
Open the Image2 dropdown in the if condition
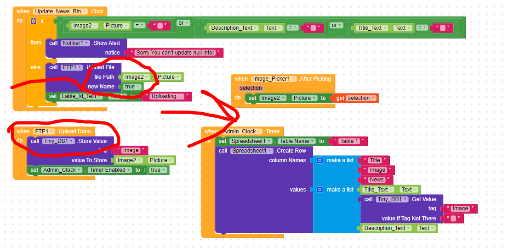84,26
